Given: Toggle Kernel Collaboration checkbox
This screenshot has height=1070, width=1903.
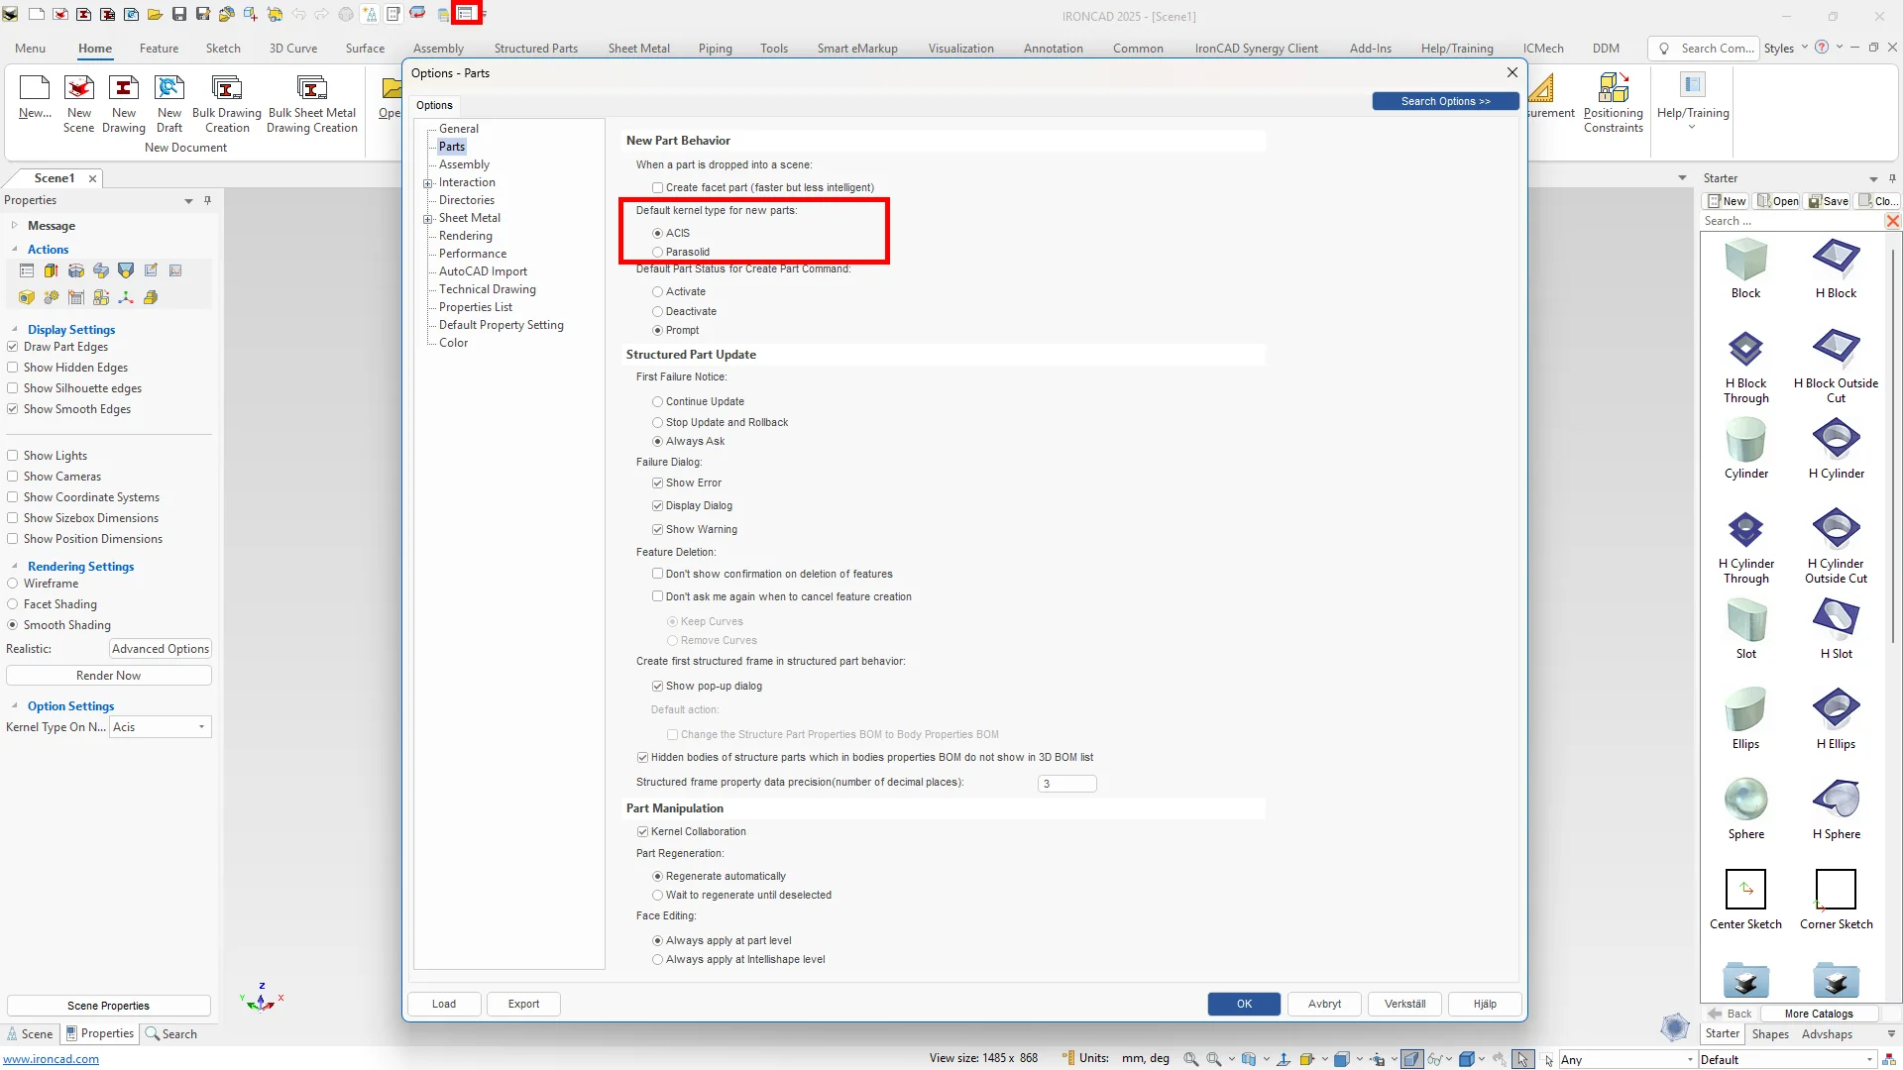Looking at the screenshot, I should [642, 831].
